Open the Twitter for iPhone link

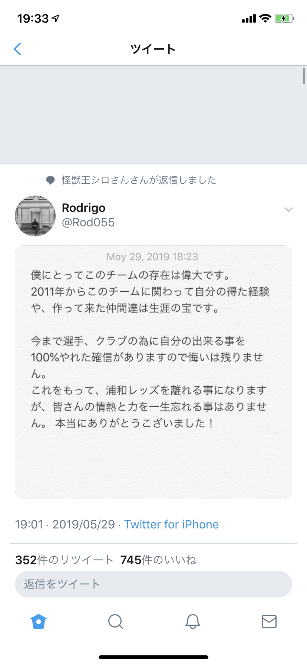(171, 524)
